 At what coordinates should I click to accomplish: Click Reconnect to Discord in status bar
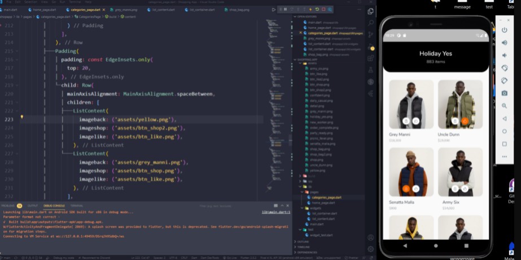94,258
